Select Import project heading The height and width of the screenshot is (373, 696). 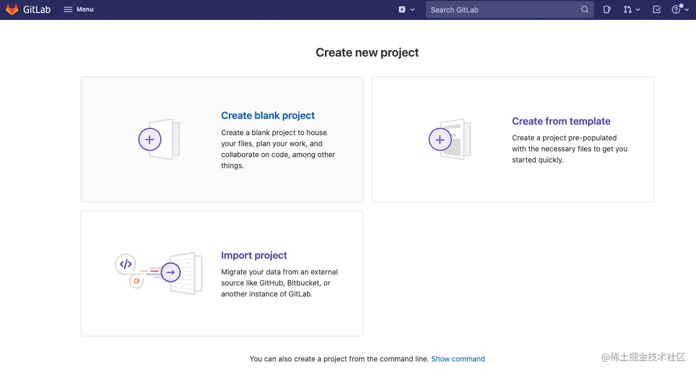(x=254, y=255)
